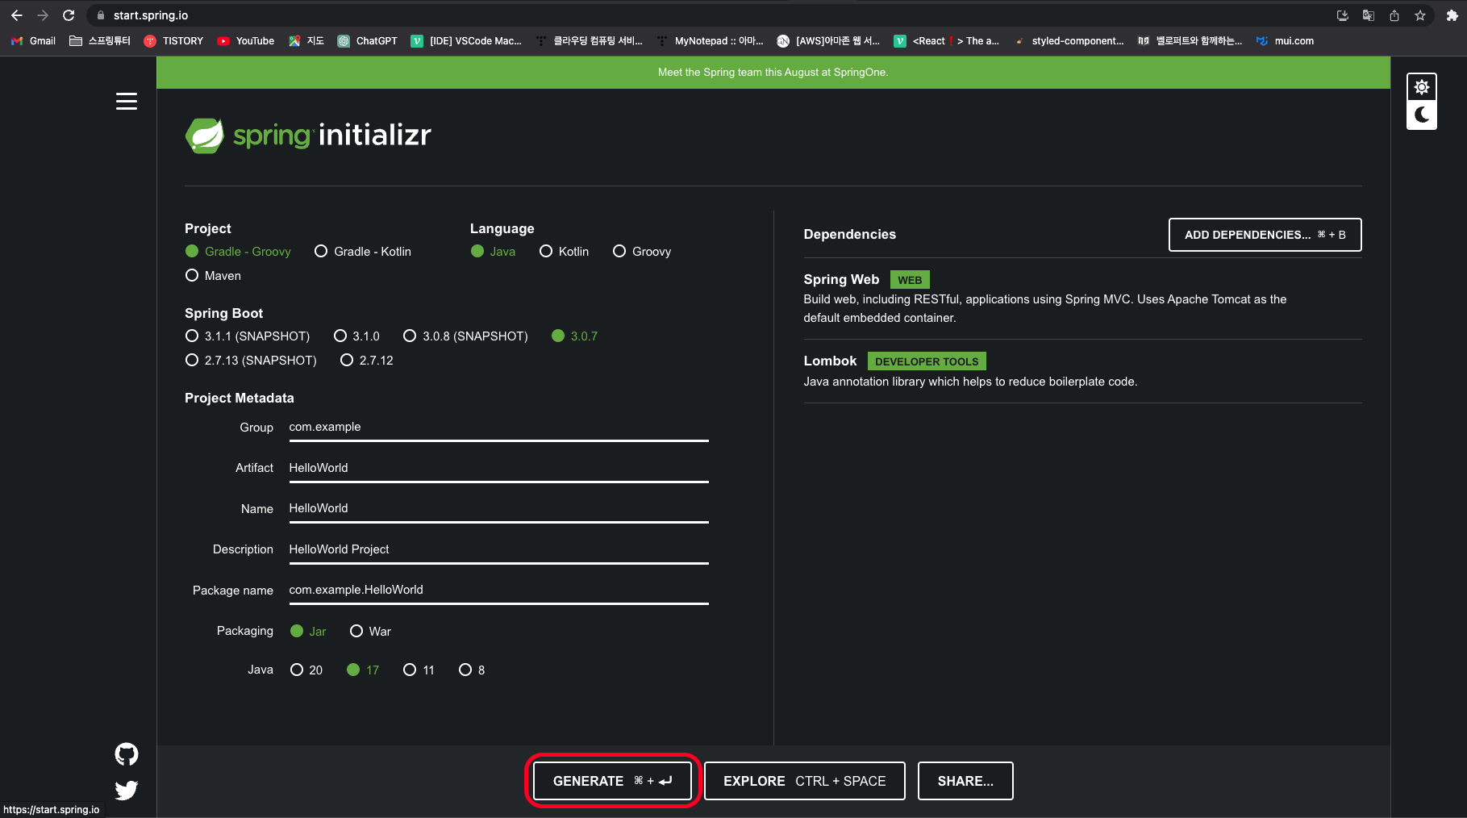Select Spring Boot 2.7.13 (SNAPSHOT)
1467x818 pixels.
coord(251,360)
